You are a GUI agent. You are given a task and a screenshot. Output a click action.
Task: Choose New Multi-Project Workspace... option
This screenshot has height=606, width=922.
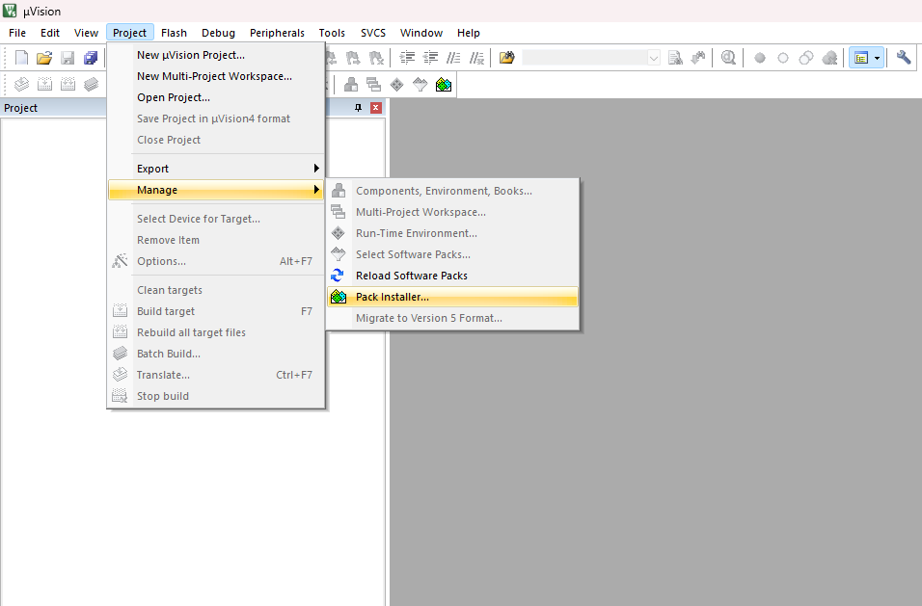pos(214,76)
